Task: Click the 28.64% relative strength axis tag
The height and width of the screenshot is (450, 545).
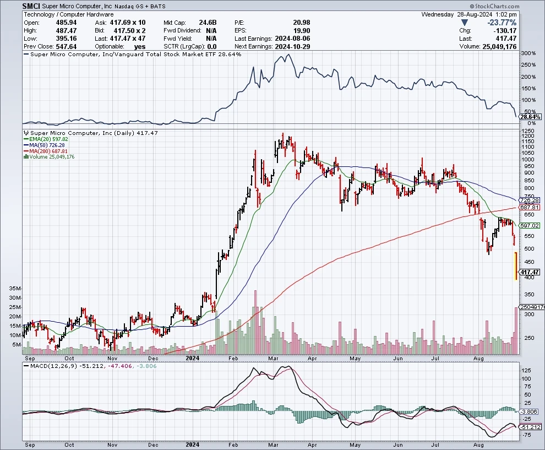Action: click(531, 117)
